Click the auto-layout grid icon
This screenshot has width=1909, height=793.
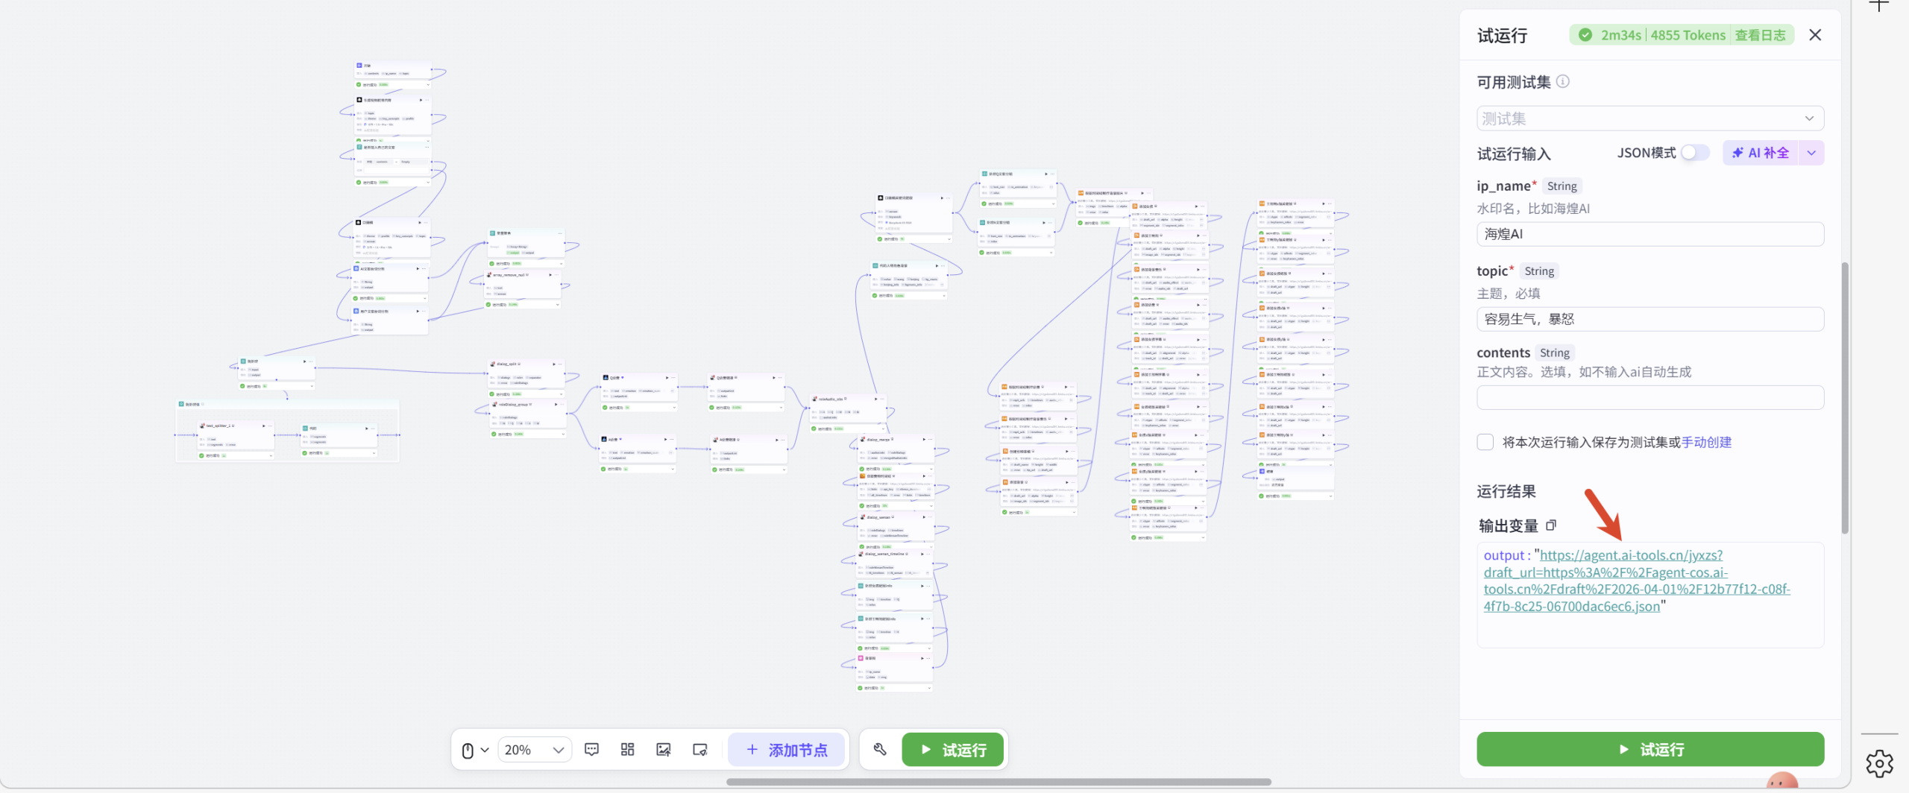(x=627, y=749)
